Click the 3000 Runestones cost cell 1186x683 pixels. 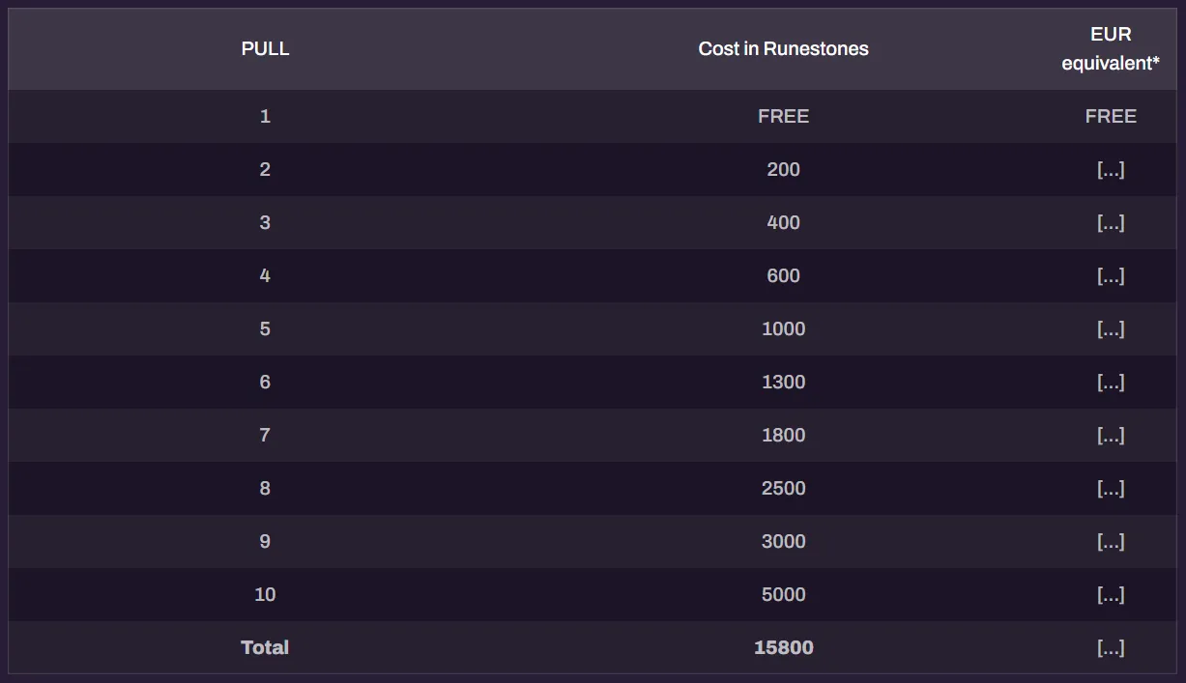[783, 541]
